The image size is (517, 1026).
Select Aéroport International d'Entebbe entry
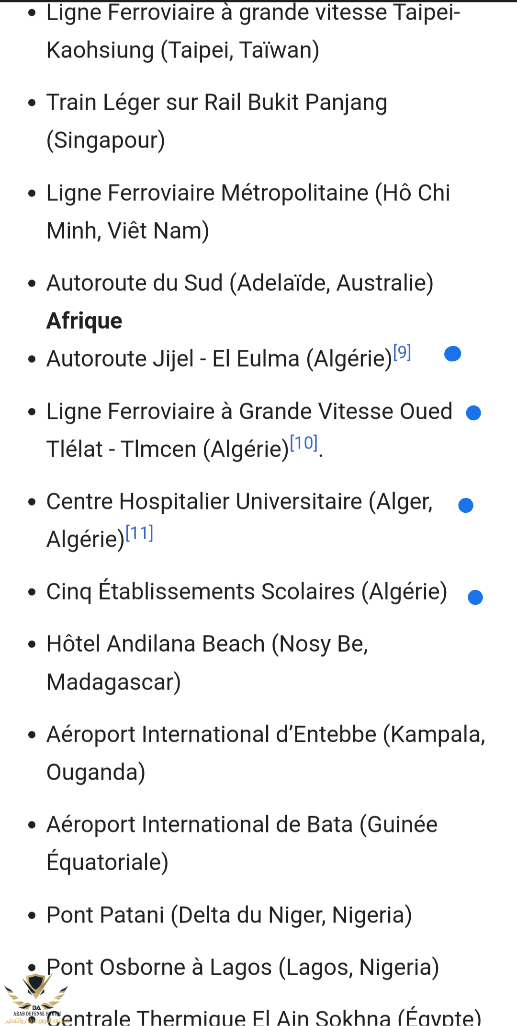pos(266,753)
